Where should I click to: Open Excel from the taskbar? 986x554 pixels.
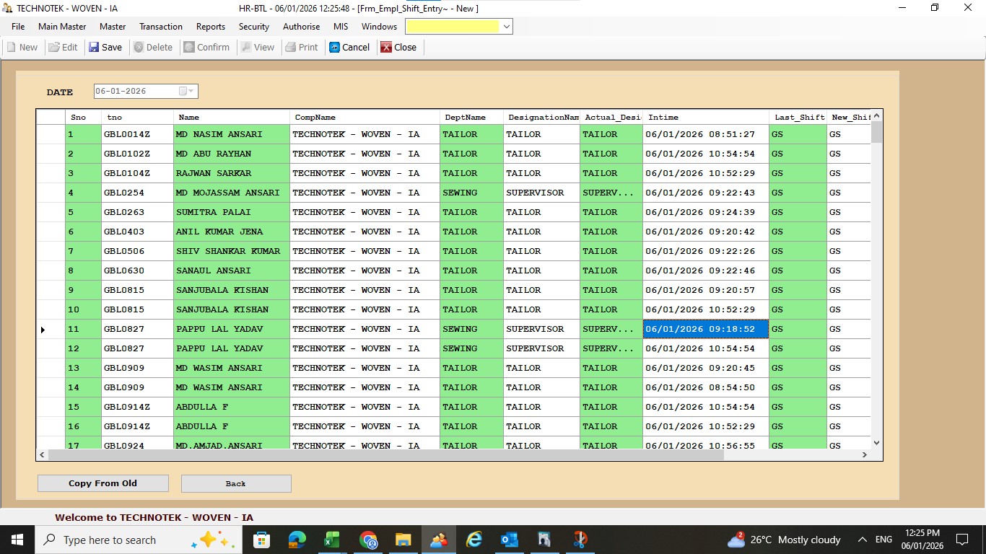332,540
